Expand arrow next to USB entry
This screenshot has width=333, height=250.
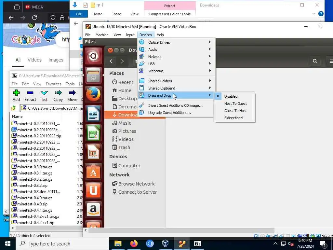click(210, 63)
